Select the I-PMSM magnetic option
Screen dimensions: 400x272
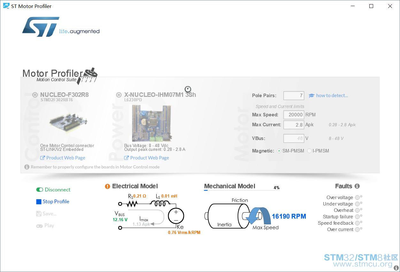coord(309,151)
